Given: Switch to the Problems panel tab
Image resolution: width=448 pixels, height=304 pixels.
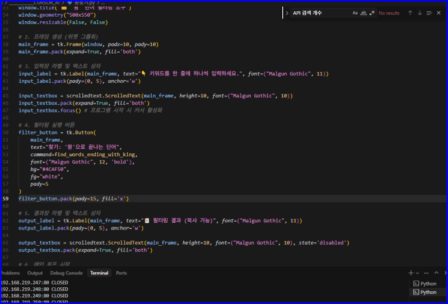Looking at the screenshot, I should pos(10,273).
